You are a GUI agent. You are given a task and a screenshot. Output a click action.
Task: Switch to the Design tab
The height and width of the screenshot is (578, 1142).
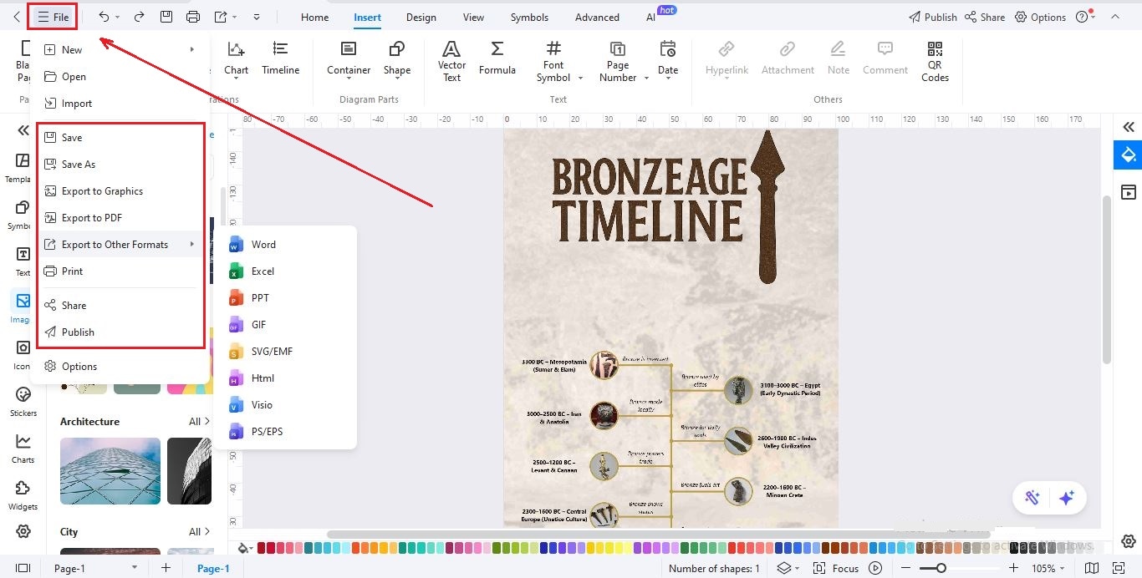click(421, 17)
